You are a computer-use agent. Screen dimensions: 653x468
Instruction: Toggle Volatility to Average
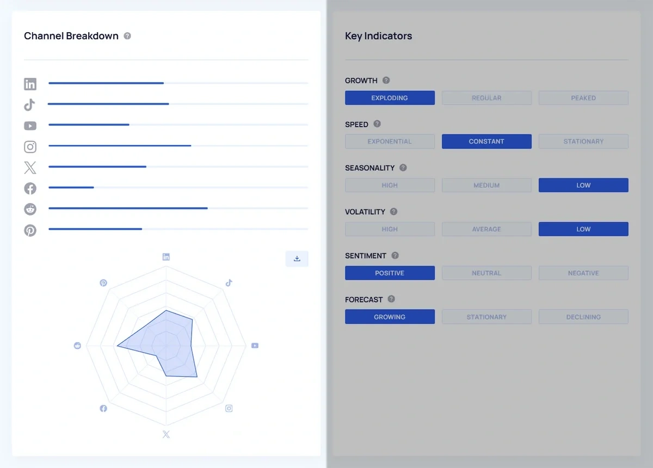click(486, 229)
